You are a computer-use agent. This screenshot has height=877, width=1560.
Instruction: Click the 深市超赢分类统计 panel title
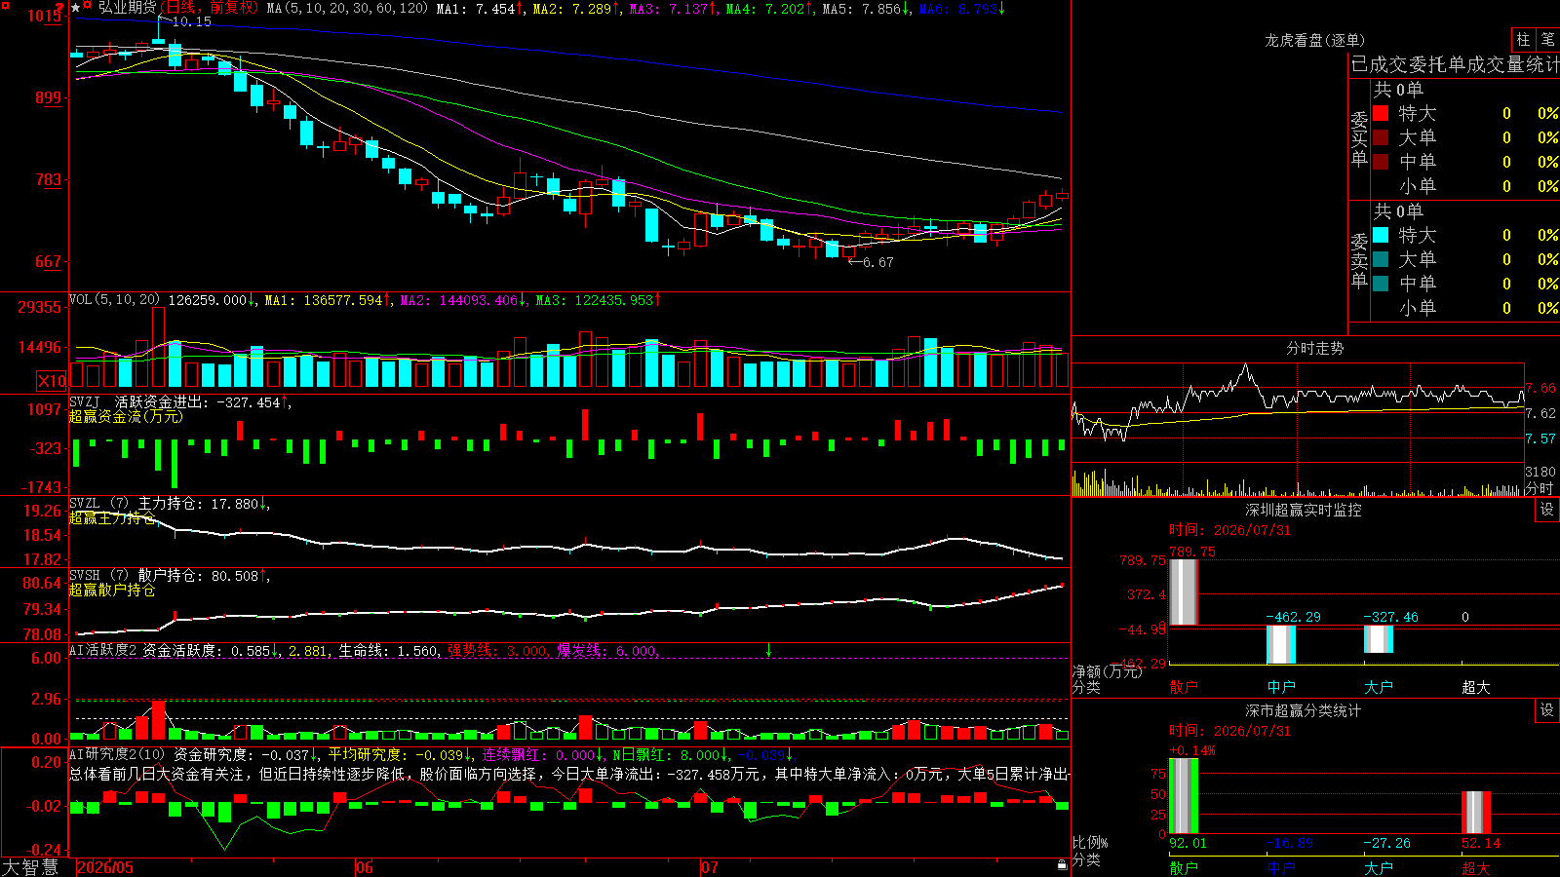tap(1303, 710)
